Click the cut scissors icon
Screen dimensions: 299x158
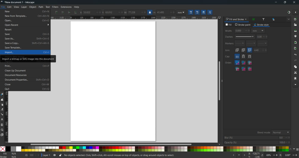295,72
